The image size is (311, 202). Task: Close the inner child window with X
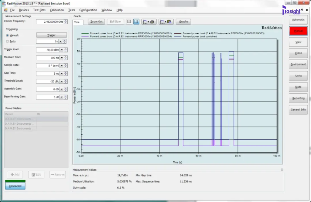(307, 10)
